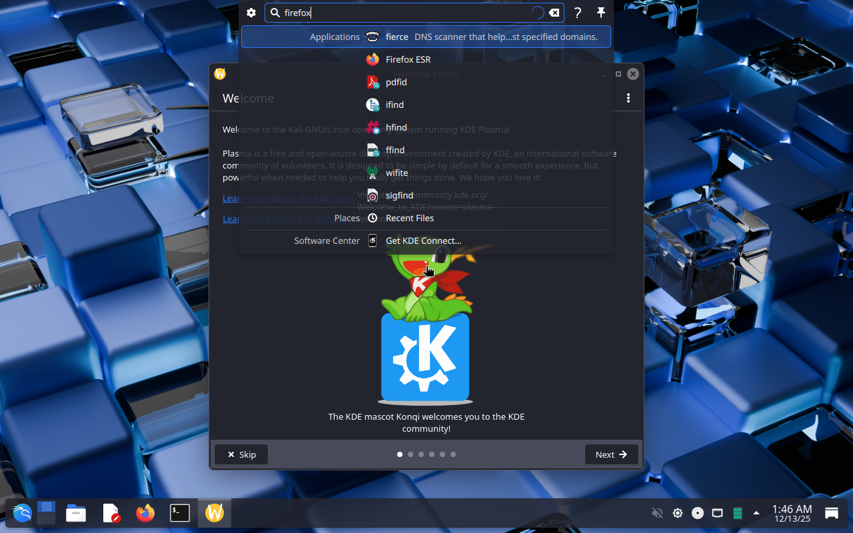Open KRunner settings gear
Viewport: 853px width, 533px height.
pyautogui.click(x=251, y=13)
